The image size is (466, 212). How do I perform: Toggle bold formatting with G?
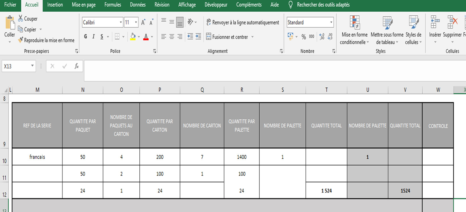[86, 37]
